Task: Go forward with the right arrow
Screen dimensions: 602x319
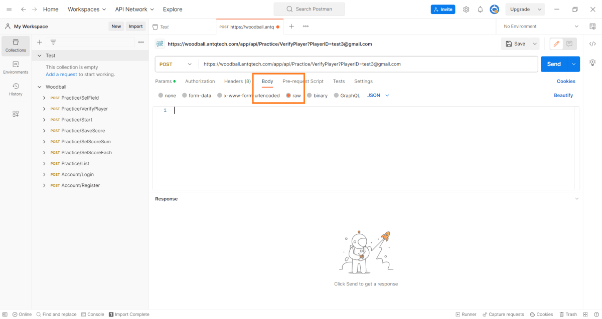Action: [x=35, y=10]
